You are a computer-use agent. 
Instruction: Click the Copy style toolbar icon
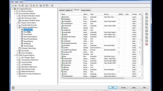20,6
